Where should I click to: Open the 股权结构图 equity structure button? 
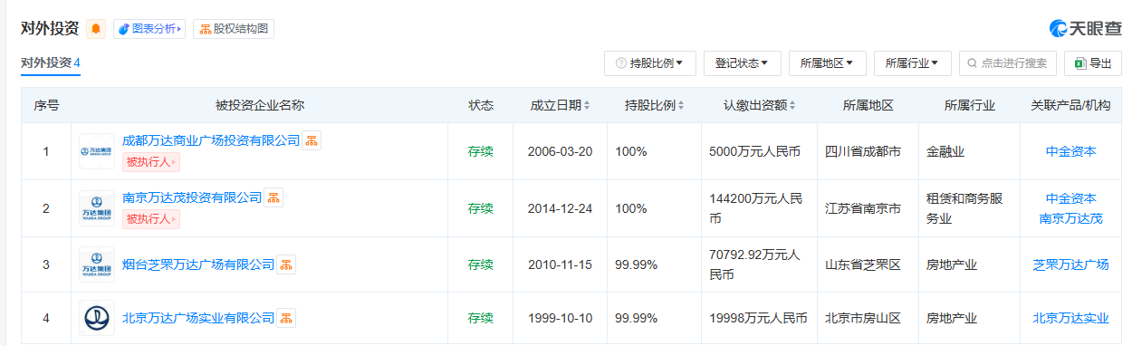tap(234, 29)
